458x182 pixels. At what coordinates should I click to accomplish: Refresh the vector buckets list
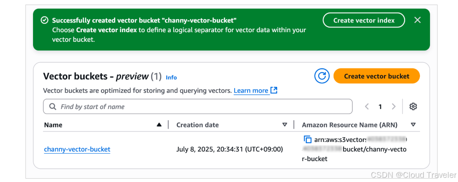(x=322, y=76)
